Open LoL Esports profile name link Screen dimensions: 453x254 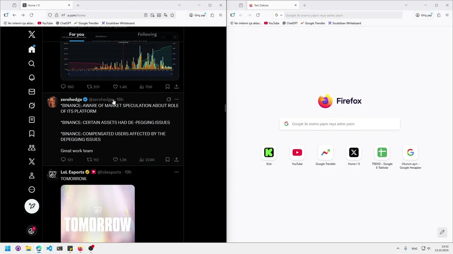coord(72,172)
